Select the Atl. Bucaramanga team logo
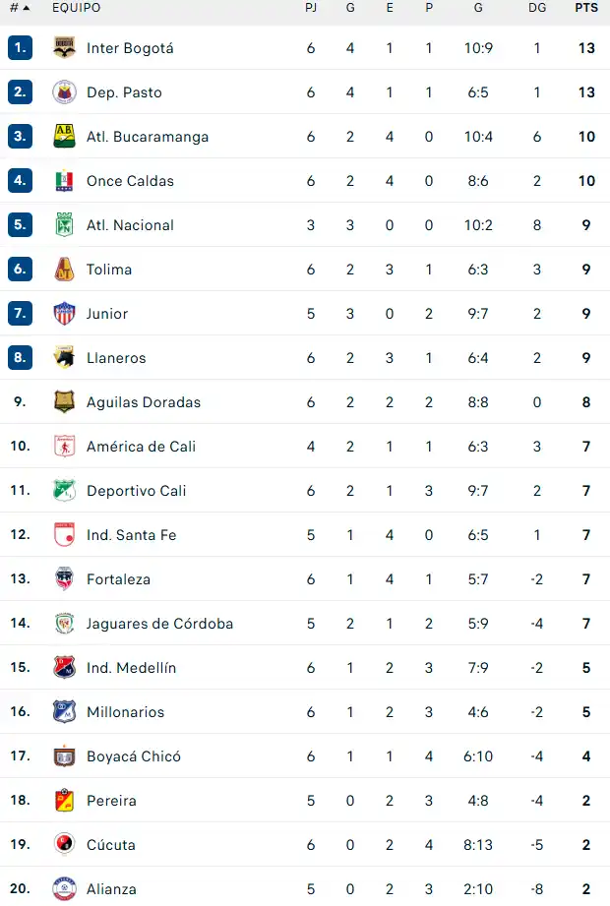 (x=65, y=137)
